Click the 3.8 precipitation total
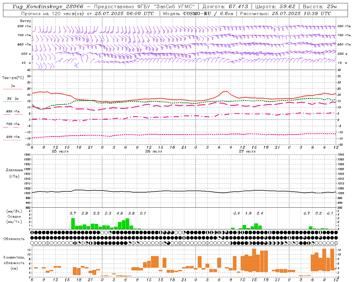 coord(131,213)
